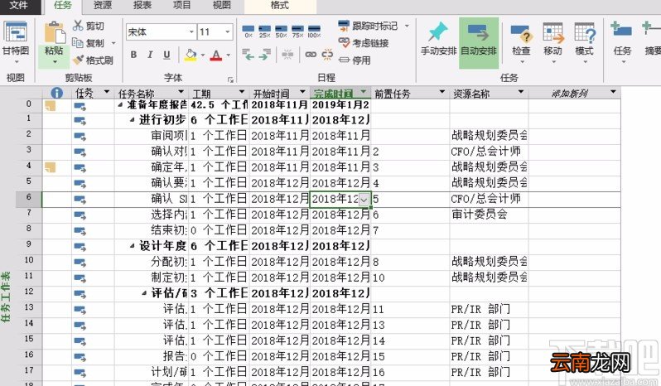
Task: Switch to the 项目 ribbon tab
Action: (181, 6)
